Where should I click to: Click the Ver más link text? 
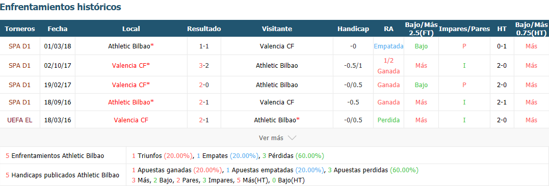[x=271, y=138]
